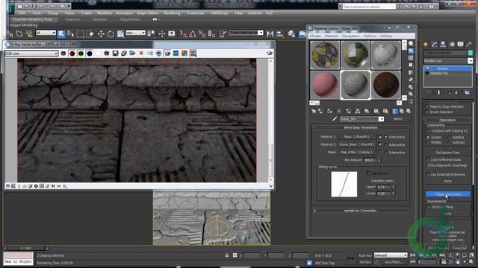Check Combine with Existing VC
This screenshot has height=268, width=478.
(428, 131)
